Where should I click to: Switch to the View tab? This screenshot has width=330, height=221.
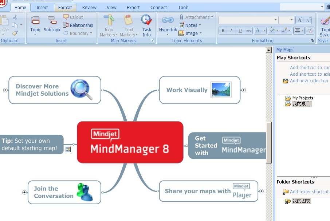pos(111,7)
